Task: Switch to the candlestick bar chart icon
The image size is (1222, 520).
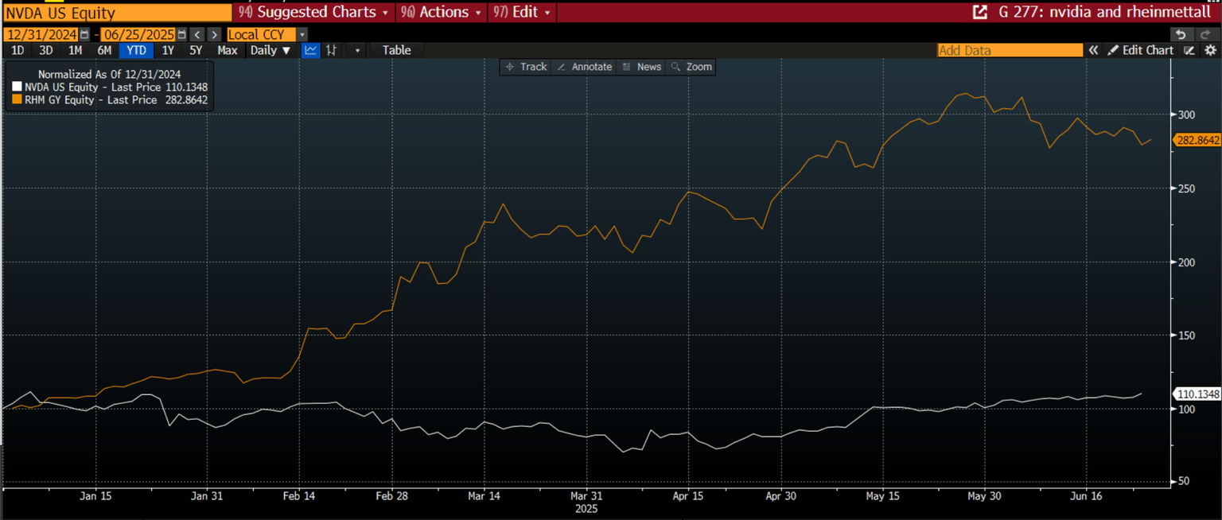Action: (x=332, y=50)
